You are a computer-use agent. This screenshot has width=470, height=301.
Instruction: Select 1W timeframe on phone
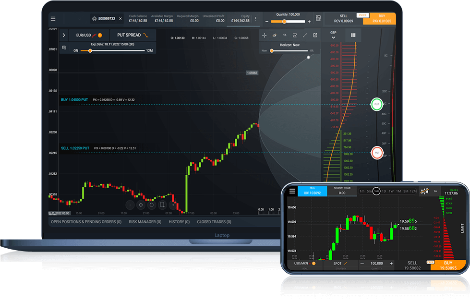(391, 191)
